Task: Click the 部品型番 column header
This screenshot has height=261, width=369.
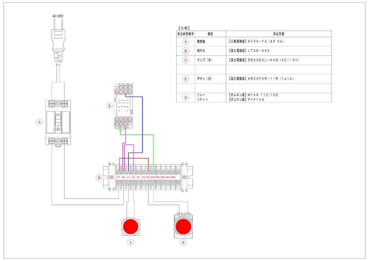Action: [x=279, y=34]
